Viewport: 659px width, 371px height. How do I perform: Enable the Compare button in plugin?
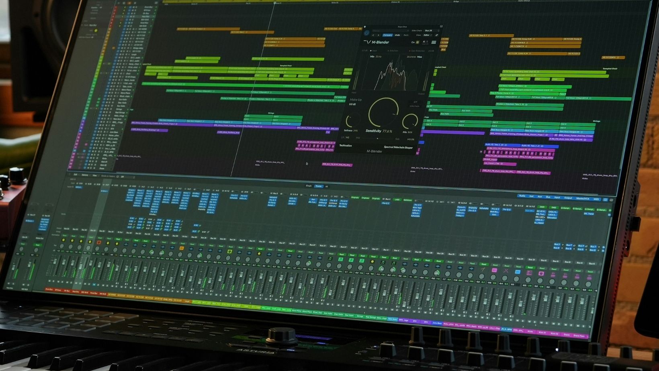pos(387,35)
